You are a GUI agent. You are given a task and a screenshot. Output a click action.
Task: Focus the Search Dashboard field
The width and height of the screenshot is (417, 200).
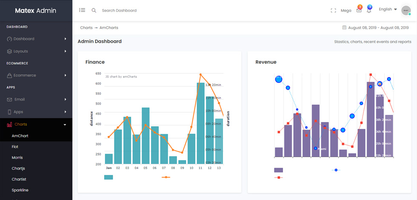(x=120, y=10)
